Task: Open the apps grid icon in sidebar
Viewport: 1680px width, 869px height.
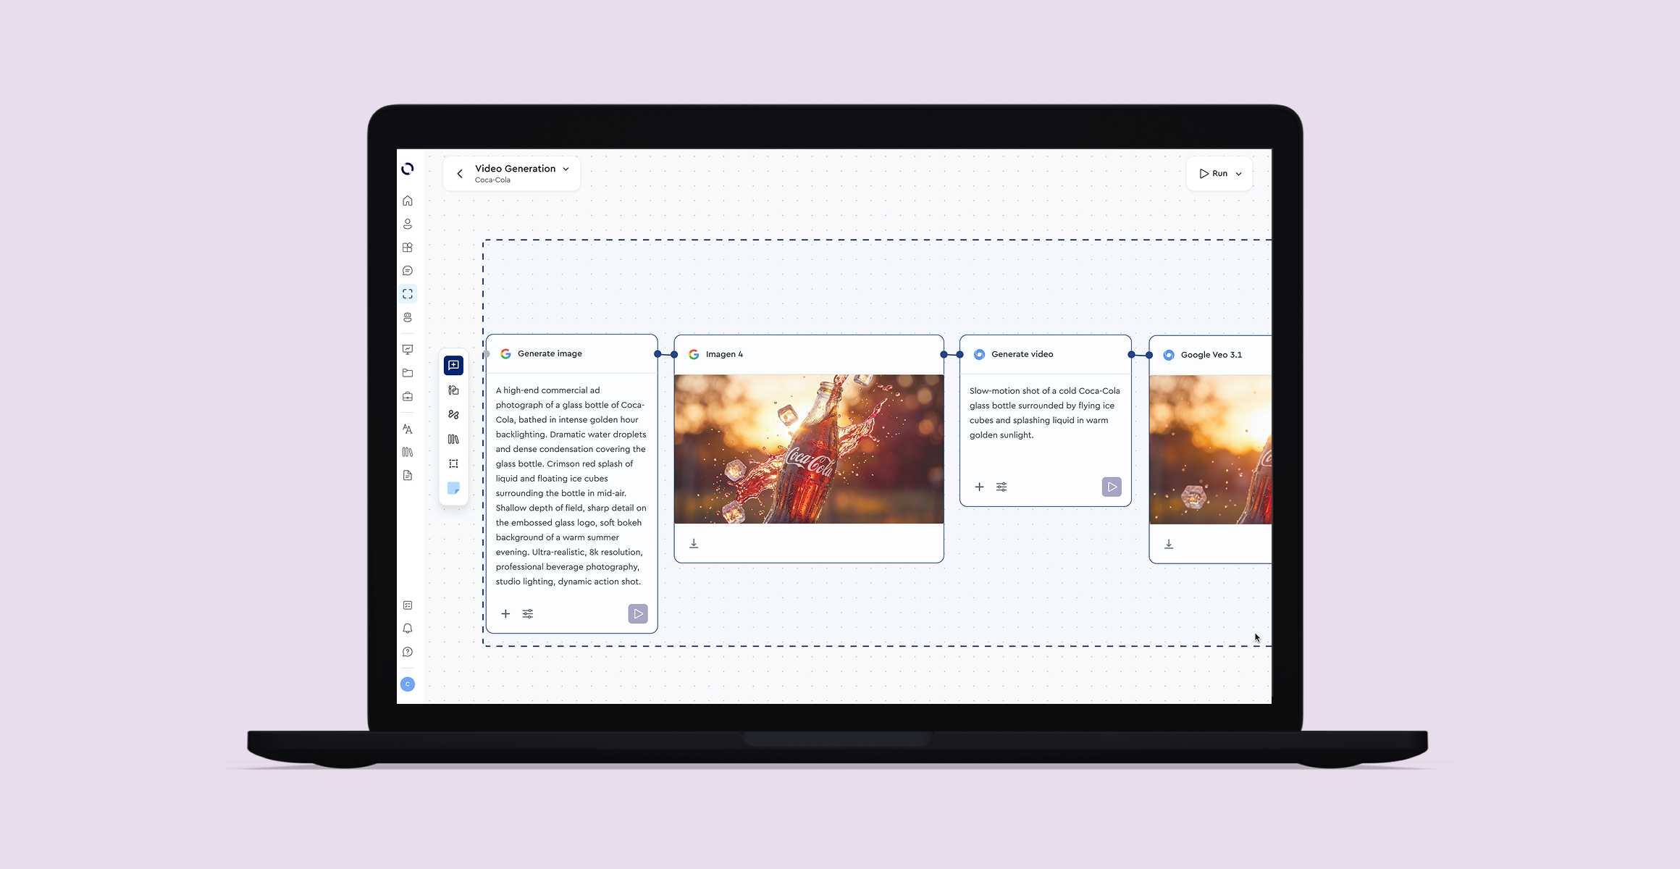Action: click(x=408, y=247)
